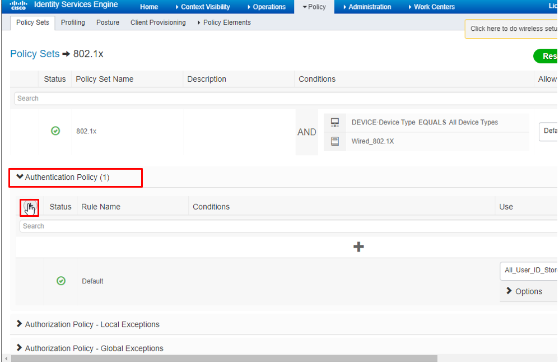559x363 pixels.
Task: Open the Work Centers menu
Action: pos(432,7)
